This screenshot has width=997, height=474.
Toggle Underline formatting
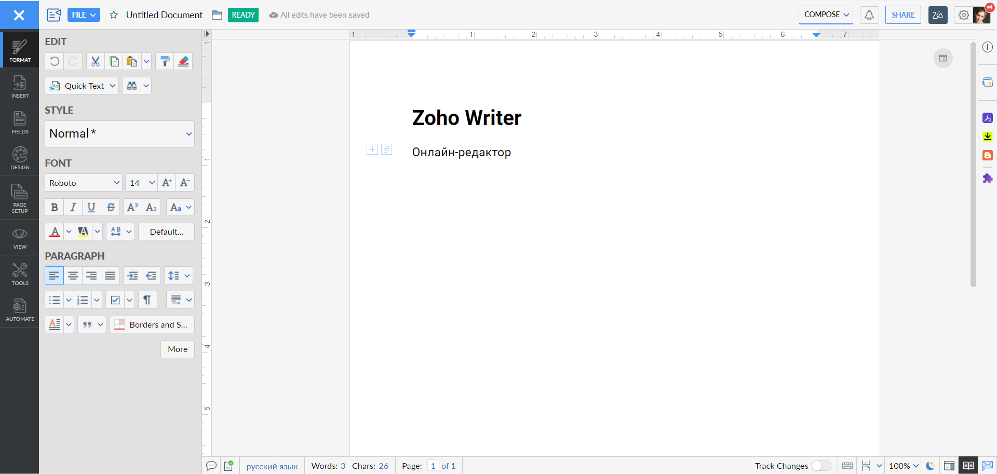91,207
